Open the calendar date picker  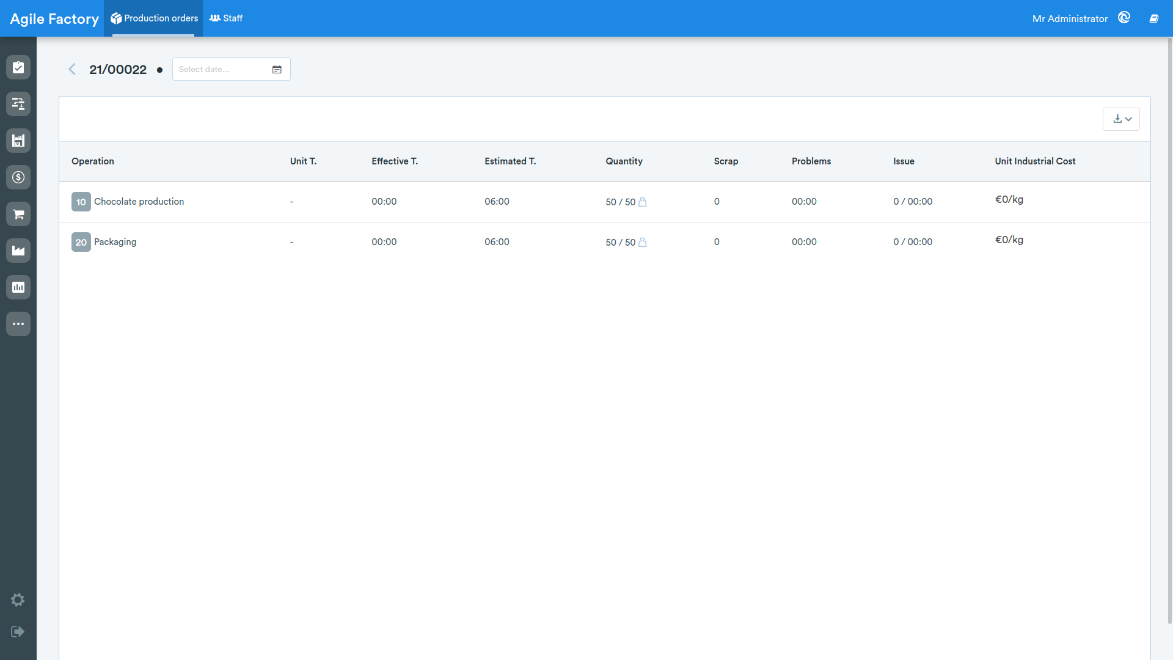point(277,70)
